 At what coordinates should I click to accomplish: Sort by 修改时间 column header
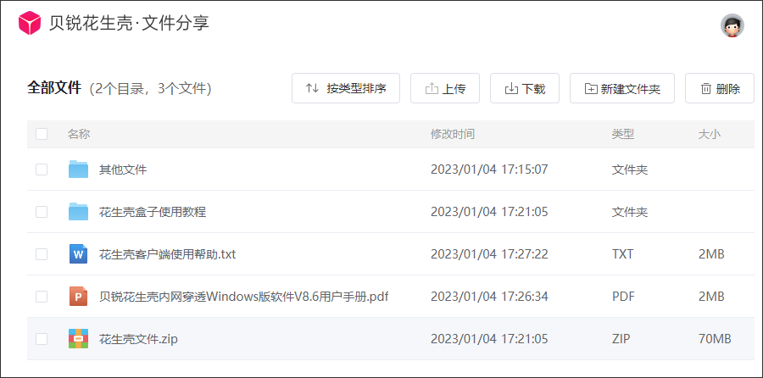coord(453,134)
